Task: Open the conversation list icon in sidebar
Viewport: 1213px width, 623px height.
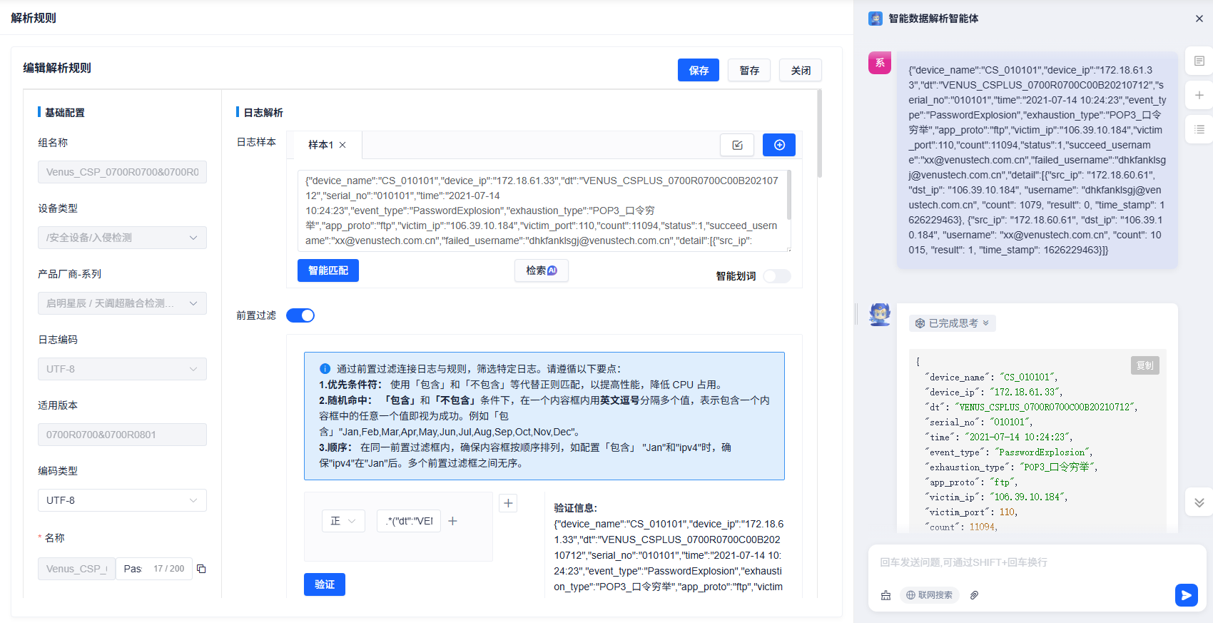Action: pyautogui.click(x=1199, y=129)
